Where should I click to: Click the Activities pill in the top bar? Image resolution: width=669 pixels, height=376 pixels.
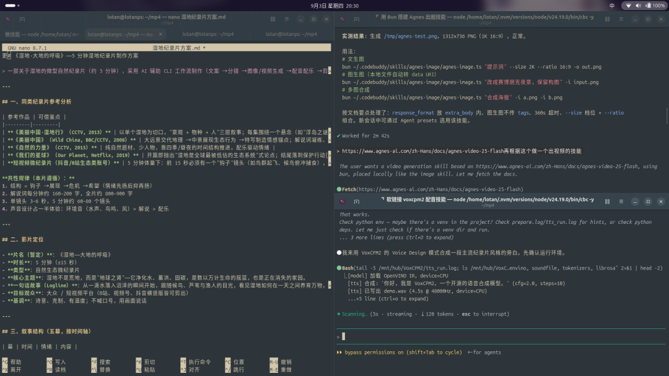click(x=12, y=6)
